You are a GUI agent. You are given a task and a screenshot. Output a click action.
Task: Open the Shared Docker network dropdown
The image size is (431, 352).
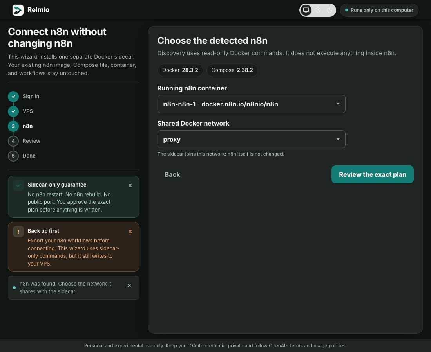[x=251, y=139]
